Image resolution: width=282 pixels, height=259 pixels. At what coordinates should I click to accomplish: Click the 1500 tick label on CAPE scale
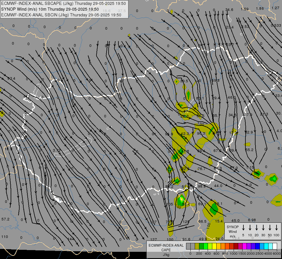(242, 254)
